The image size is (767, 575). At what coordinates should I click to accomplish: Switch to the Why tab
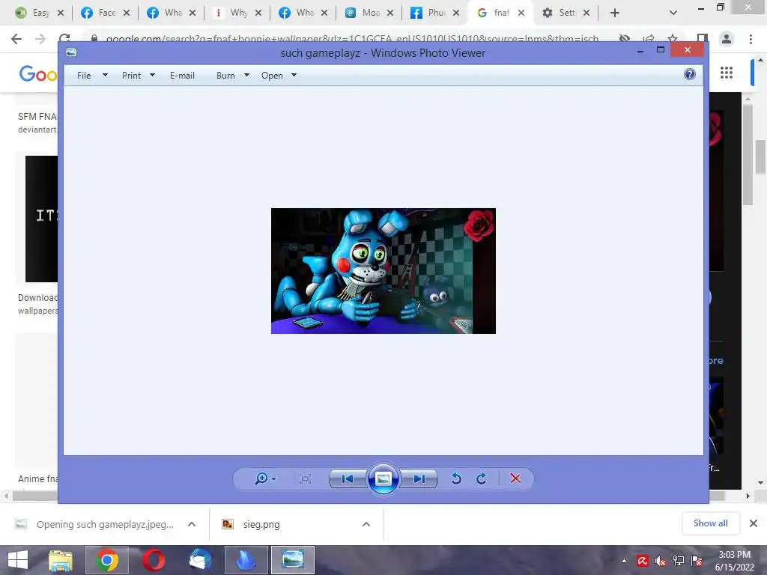(x=239, y=13)
